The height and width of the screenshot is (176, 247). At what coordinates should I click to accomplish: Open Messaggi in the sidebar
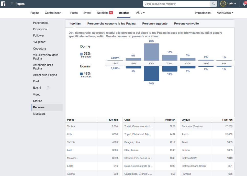39,114
